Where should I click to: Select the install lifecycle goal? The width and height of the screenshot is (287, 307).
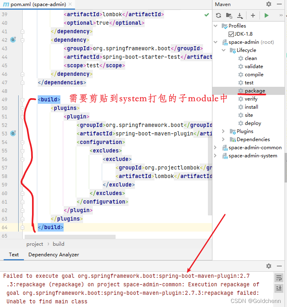(x=251, y=107)
